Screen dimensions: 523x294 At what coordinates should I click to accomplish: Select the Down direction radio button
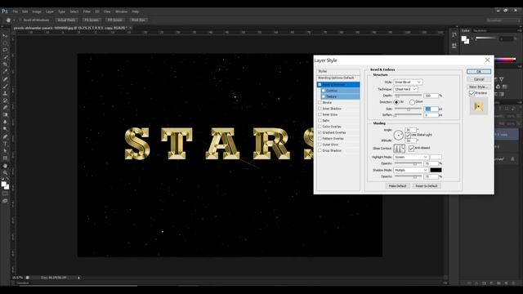point(412,102)
